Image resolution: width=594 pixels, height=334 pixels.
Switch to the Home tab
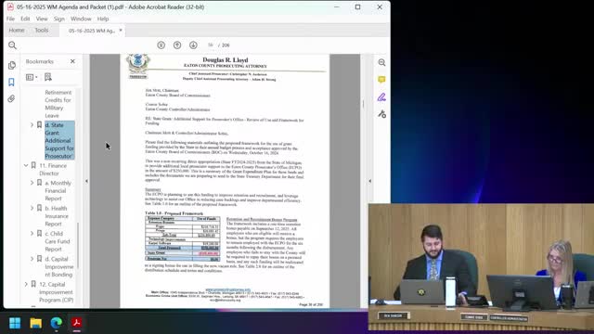pyautogui.click(x=17, y=31)
